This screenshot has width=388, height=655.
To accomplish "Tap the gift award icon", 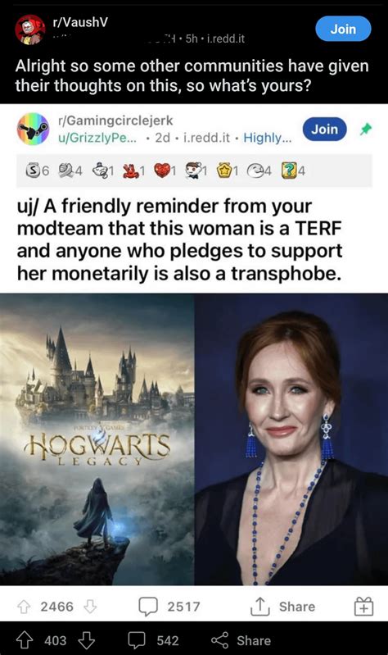I will coord(363,607).
